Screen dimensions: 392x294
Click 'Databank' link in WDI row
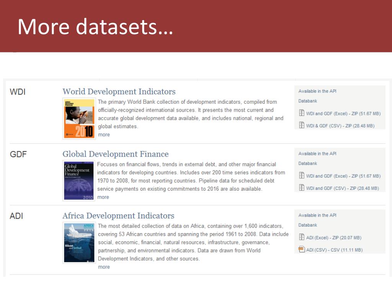click(x=307, y=101)
